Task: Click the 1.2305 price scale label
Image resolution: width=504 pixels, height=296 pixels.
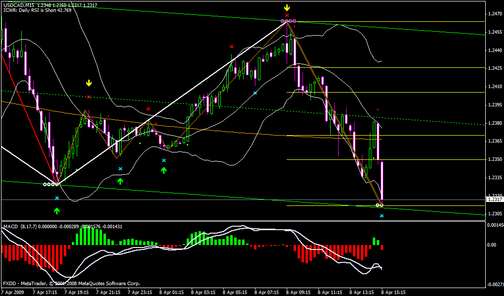Action: tap(495, 214)
